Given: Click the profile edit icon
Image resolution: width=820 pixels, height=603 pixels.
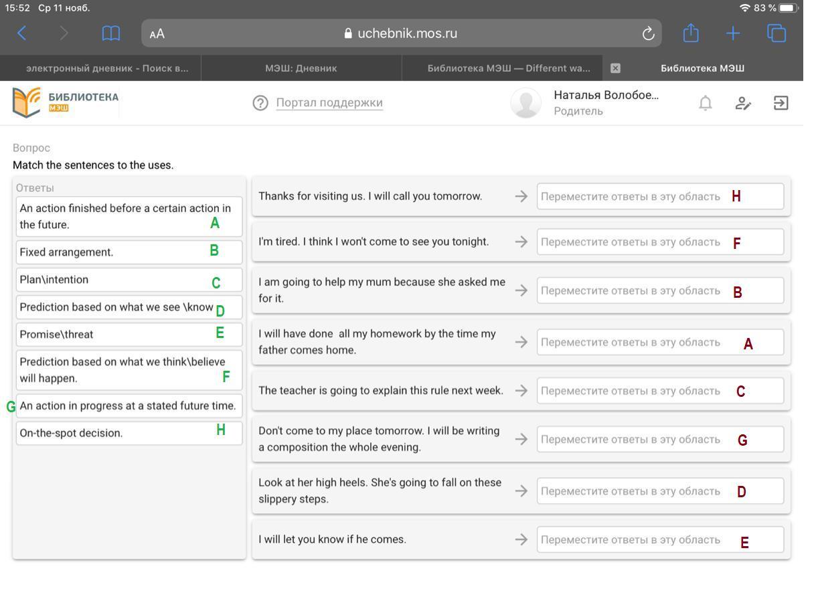Looking at the screenshot, I should (x=742, y=103).
